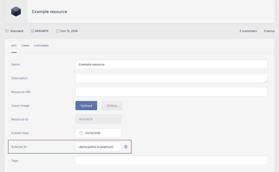Click the Description textarea resize handle
Viewport: 279px width, 172px height.
(x=266, y=81)
